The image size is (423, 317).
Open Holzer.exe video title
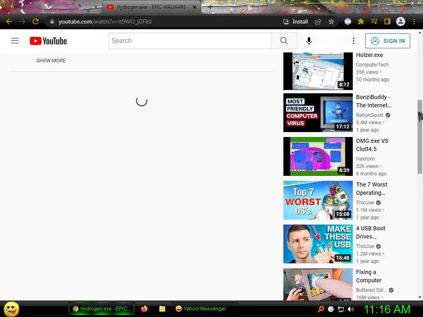pyautogui.click(x=370, y=55)
